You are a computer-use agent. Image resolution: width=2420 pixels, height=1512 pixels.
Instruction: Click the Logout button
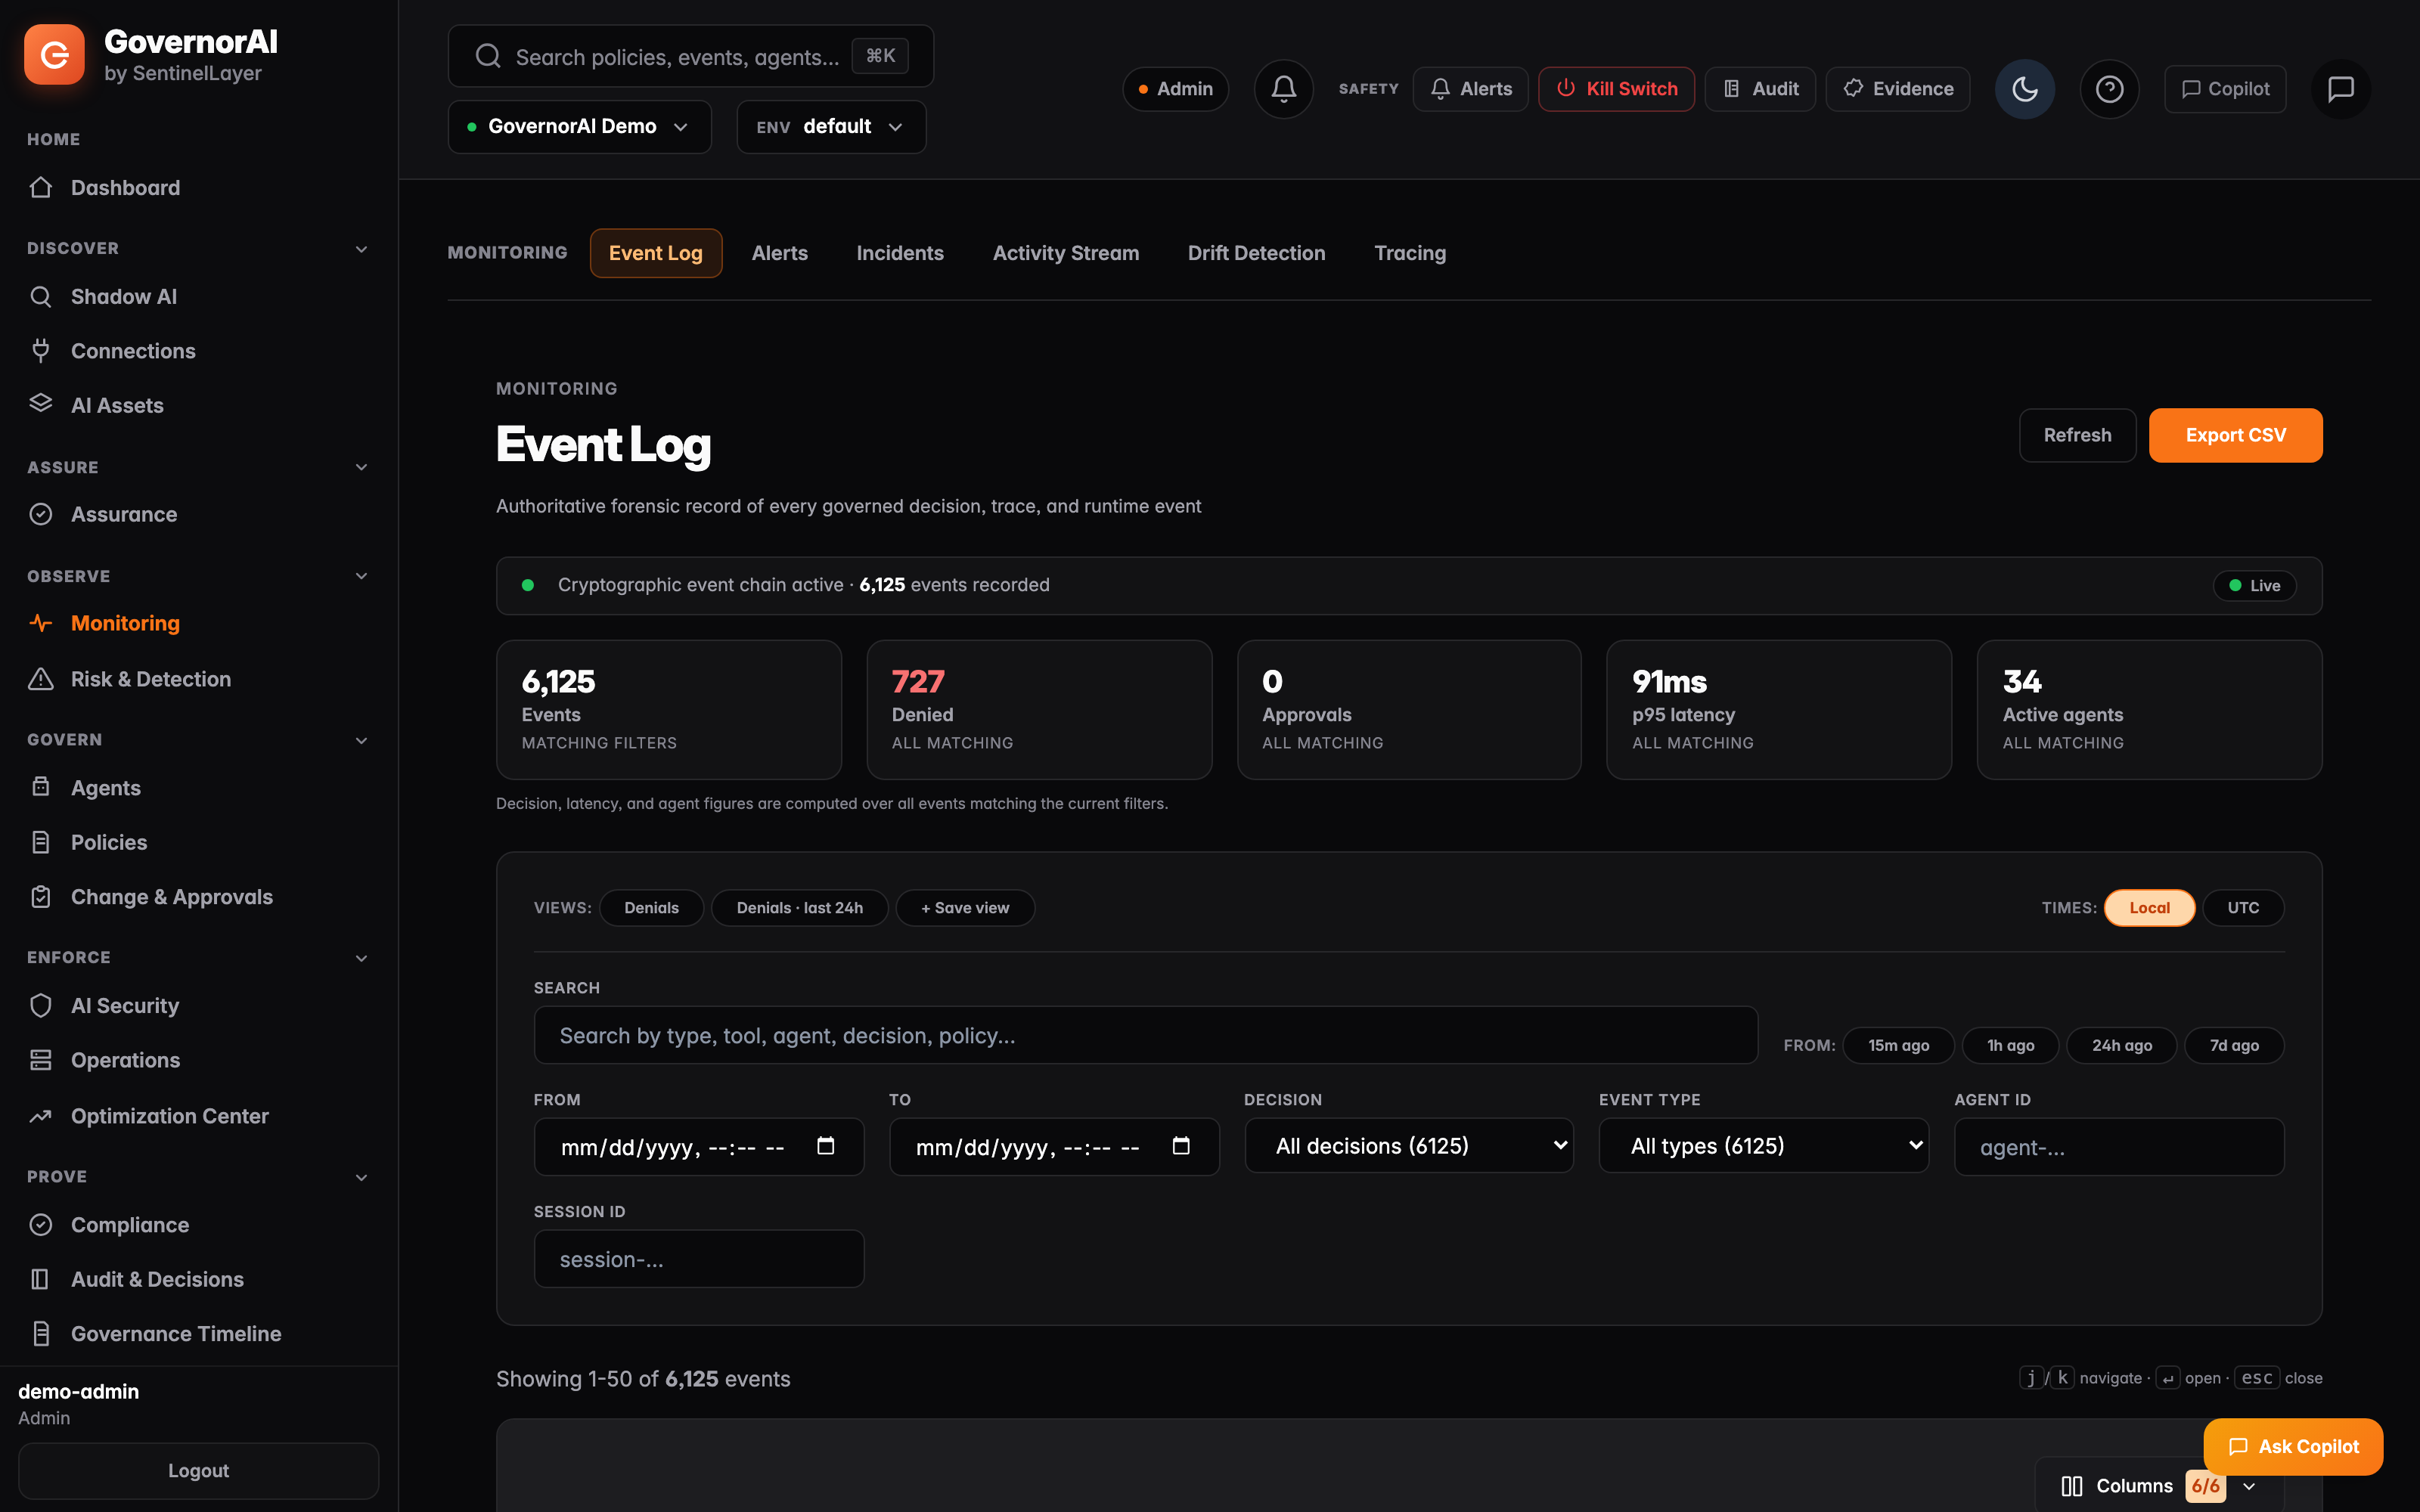[x=198, y=1471]
